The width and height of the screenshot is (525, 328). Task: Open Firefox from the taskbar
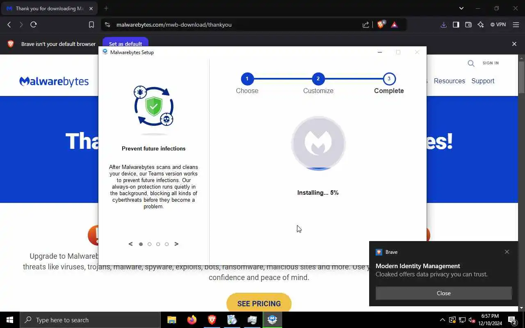192,320
